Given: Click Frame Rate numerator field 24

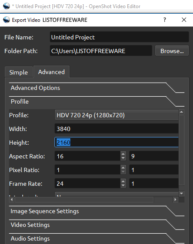Looking at the screenshot, I should click(x=87, y=184).
